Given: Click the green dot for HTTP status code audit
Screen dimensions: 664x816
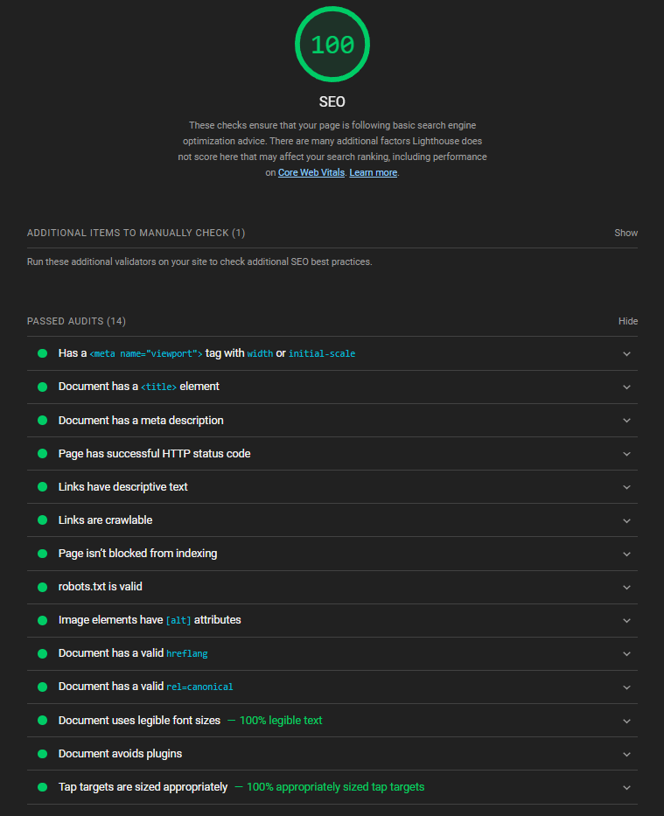Looking at the screenshot, I should tap(43, 454).
